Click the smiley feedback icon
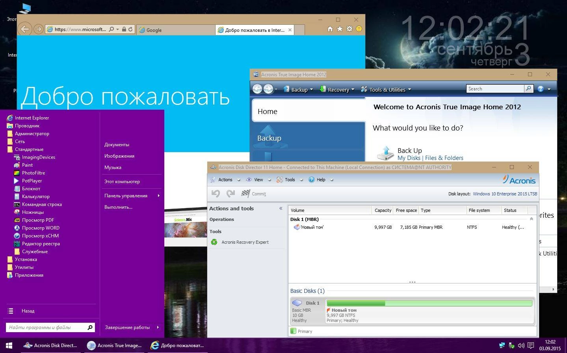 (x=359, y=29)
